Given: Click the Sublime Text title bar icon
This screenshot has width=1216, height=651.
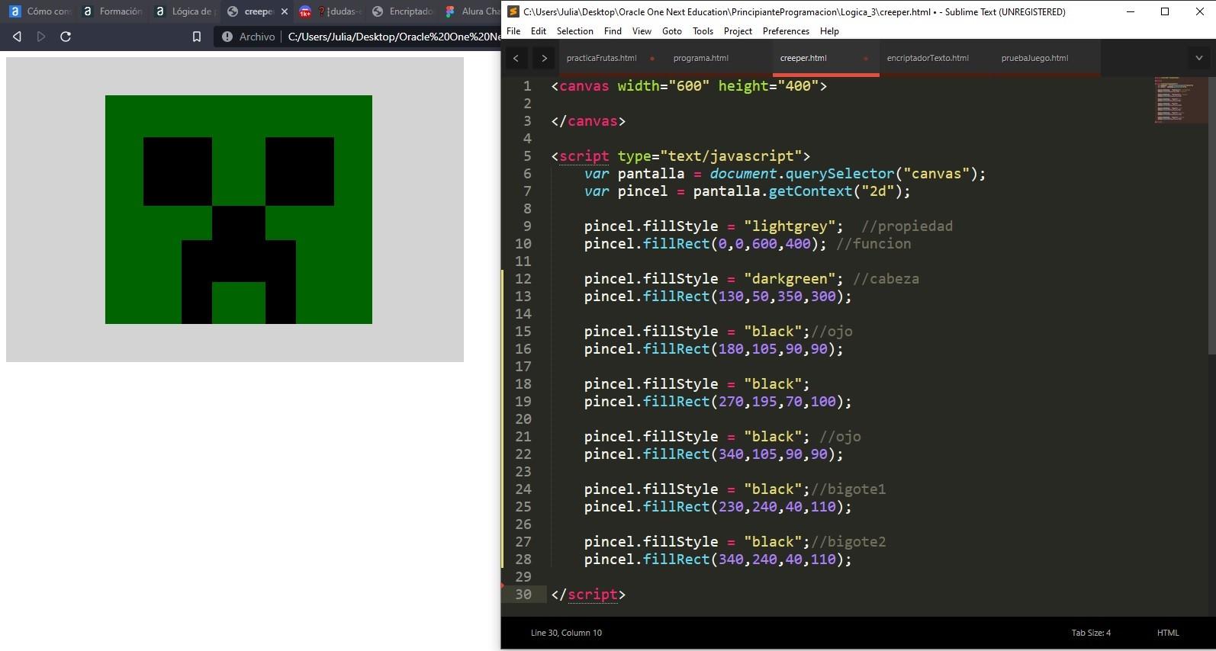Looking at the screenshot, I should (x=513, y=11).
